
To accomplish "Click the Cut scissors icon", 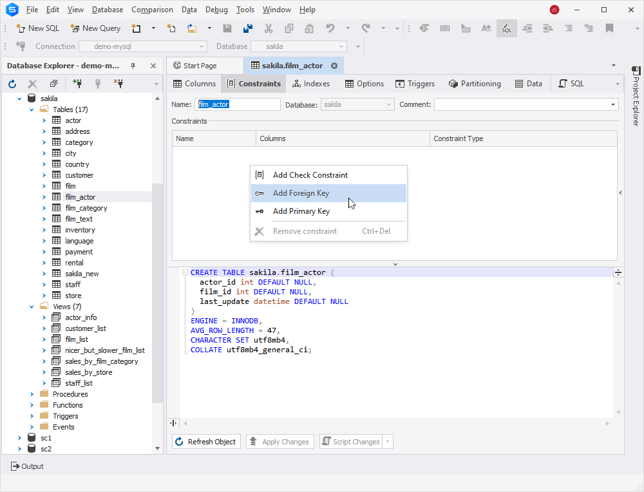I will (x=268, y=28).
